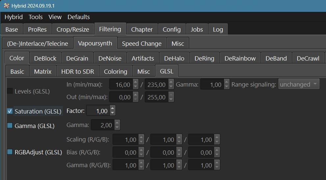Select the Matrix color tab
This screenshot has width=326, height=180.
click(x=43, y=71)
